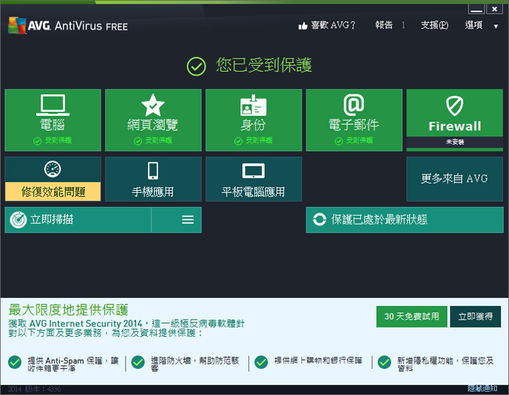The image size is (509, 395).
Task: Click the 未安裝 firewall status label
Action: pyautogui.click(x=455, y=142)
